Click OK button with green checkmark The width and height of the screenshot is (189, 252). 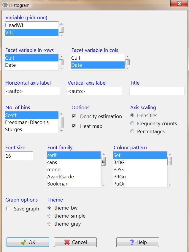tap(28, 242)
